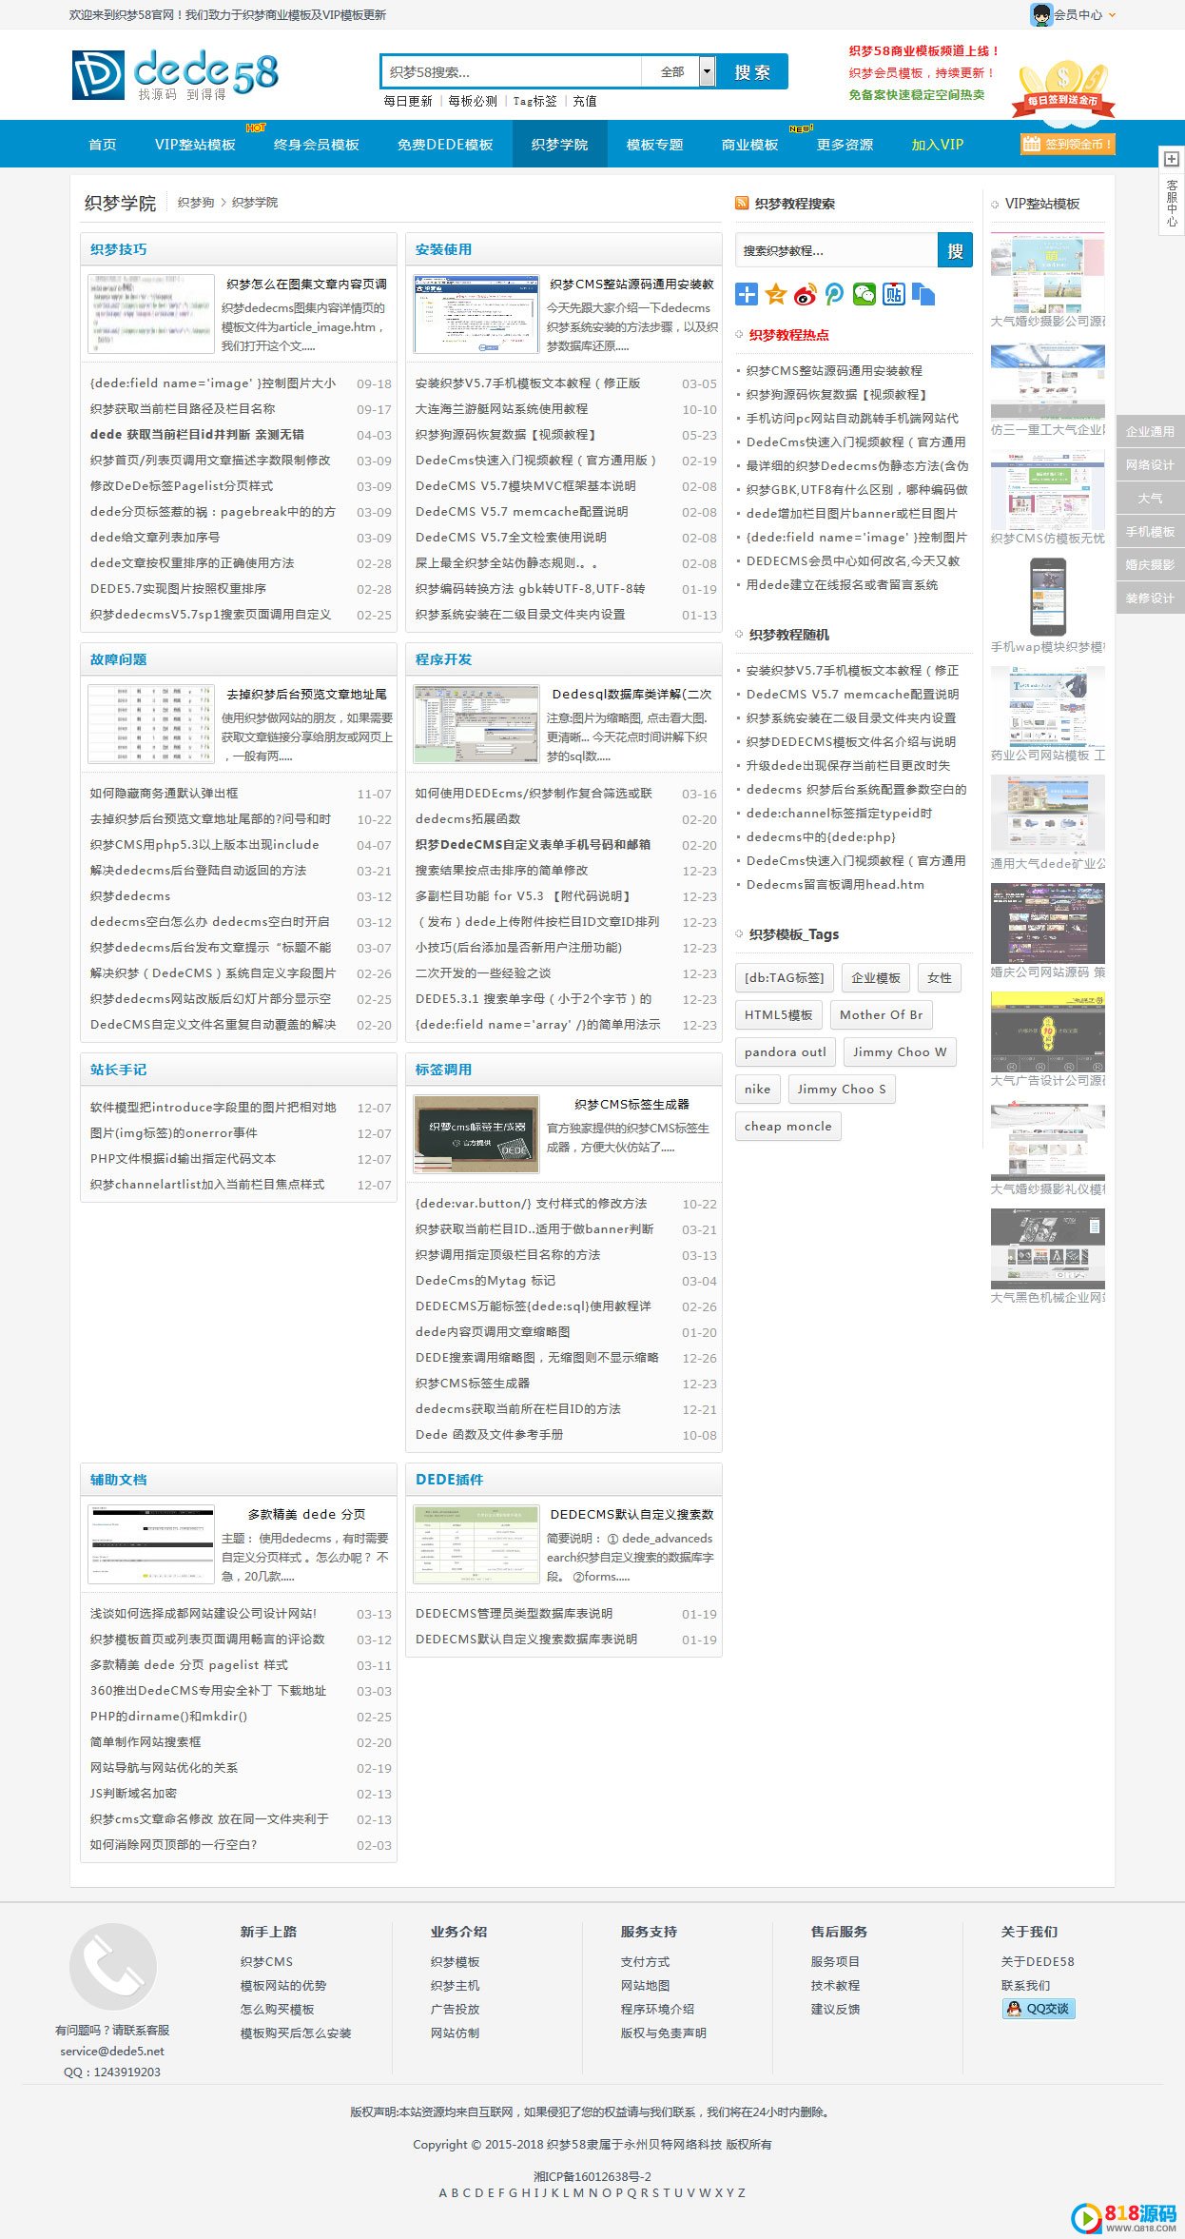Select the HTML5模板 tag
1185x2239 pixels.
coord(778,1014)
